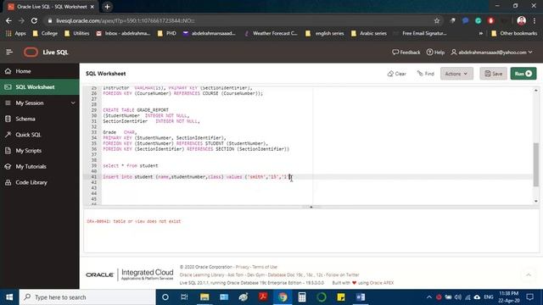Viewport: 543px width, 305px height.
Task: Click the My Tutorials graduation cap icon
Action: pyautogui.click(x=8, y=167)
